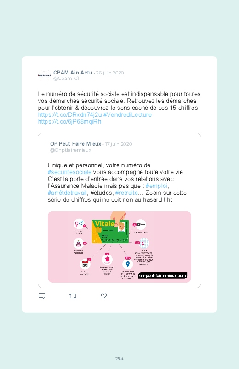This screenshot has height=369, width=239.
Task: Click the France map department icon
Action: pyautogui.click(x=107, y=260)
